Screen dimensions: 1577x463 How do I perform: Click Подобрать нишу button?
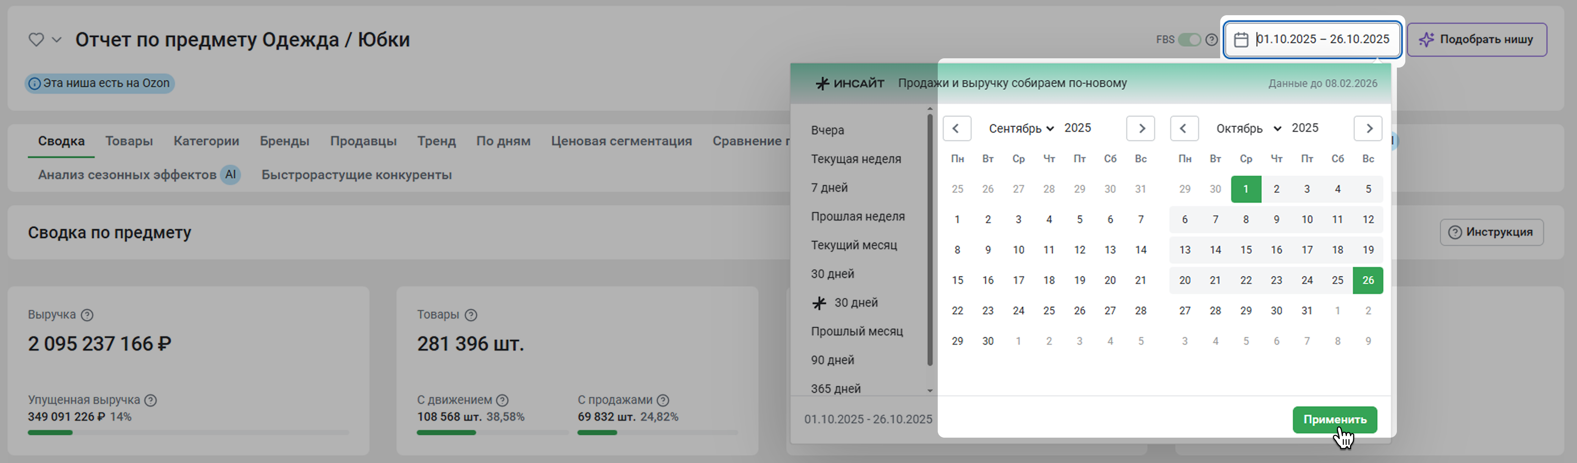coord(1477,40)
